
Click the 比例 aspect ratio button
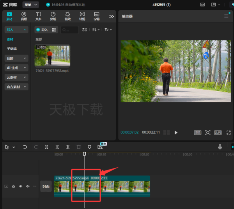(218, 133)
